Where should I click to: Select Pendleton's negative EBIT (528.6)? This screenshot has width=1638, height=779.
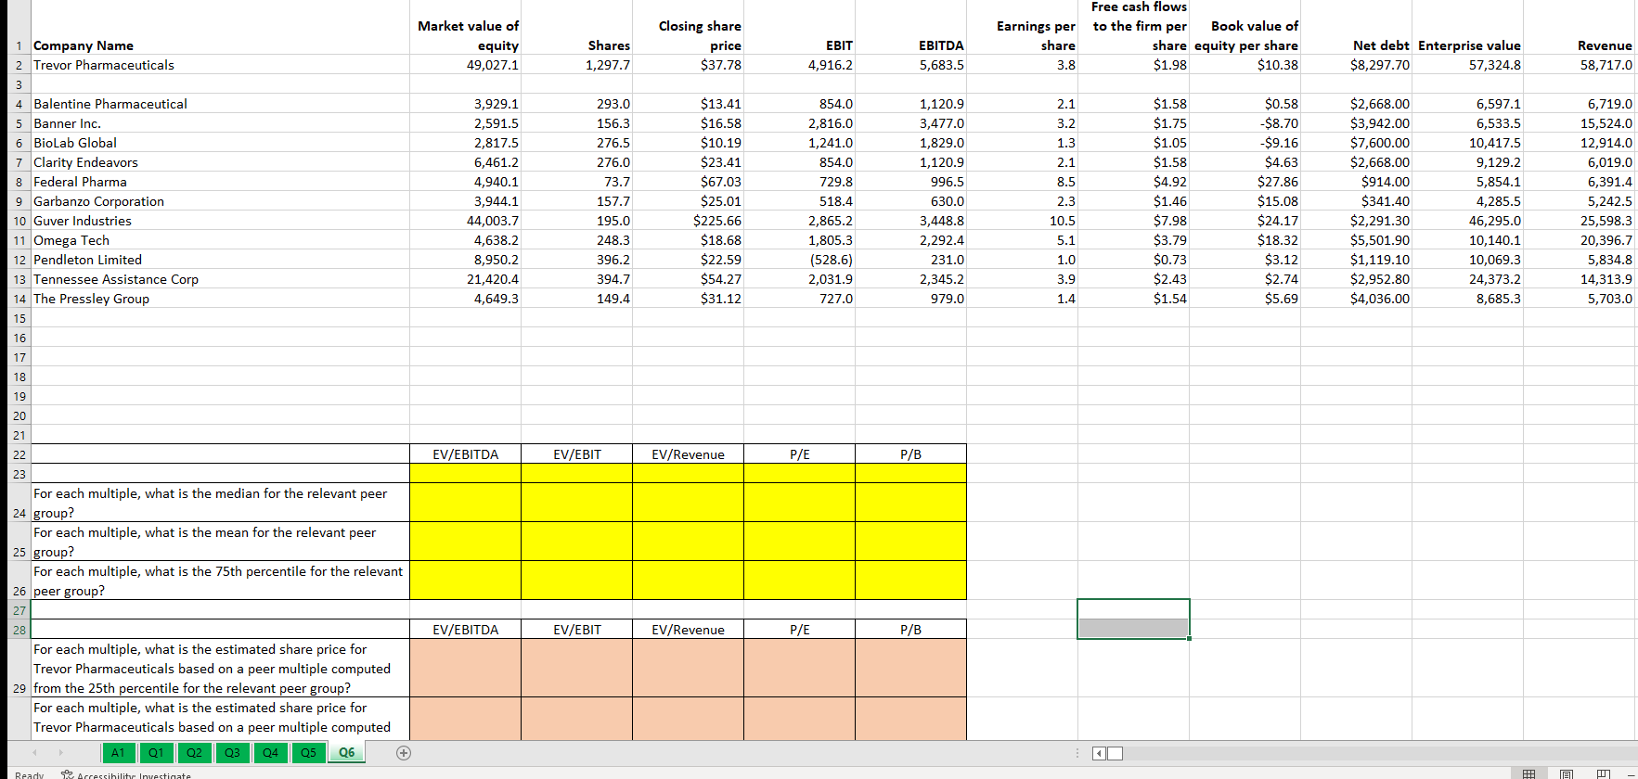point(800,260)
